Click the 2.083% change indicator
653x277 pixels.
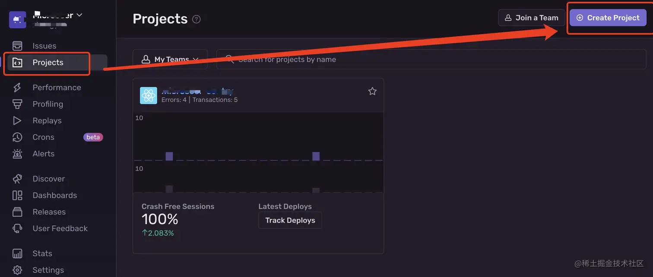(x=158, y=233)
